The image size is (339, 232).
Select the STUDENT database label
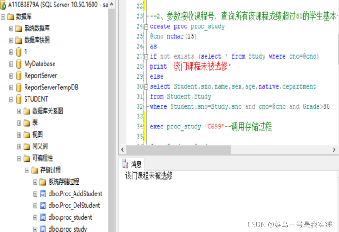click(36, 99)
